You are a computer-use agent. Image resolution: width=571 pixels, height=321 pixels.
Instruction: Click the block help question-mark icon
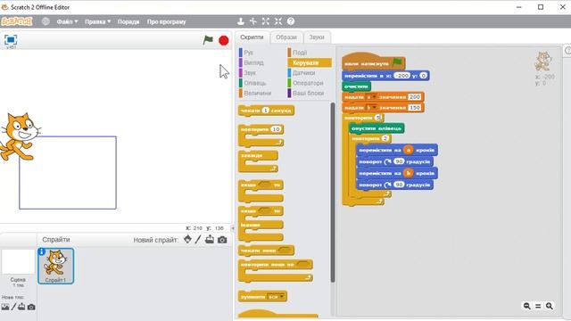pyautogui.click(x=291, y=21)
